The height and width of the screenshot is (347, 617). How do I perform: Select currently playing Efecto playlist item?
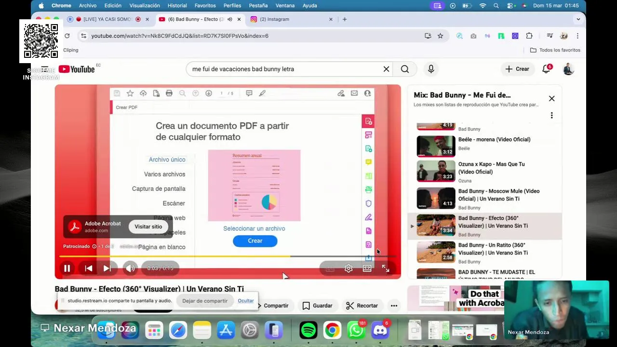click(x=484, y=226)
